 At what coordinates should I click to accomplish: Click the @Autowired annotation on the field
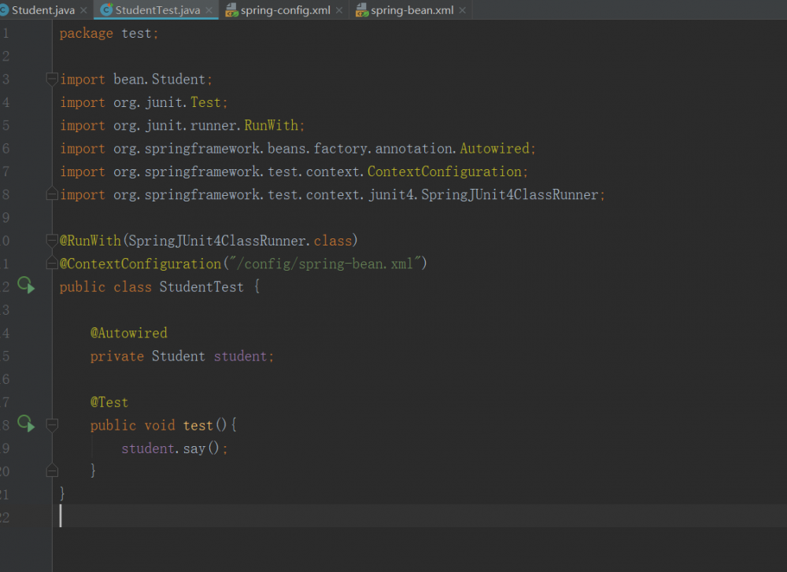(129, 333)
